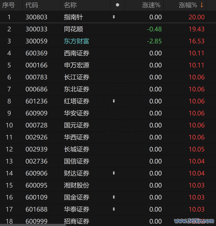The width and height of the screenshot is (216, 226).
Task: Select the stock name 西南证券
Action: [77, 53]
